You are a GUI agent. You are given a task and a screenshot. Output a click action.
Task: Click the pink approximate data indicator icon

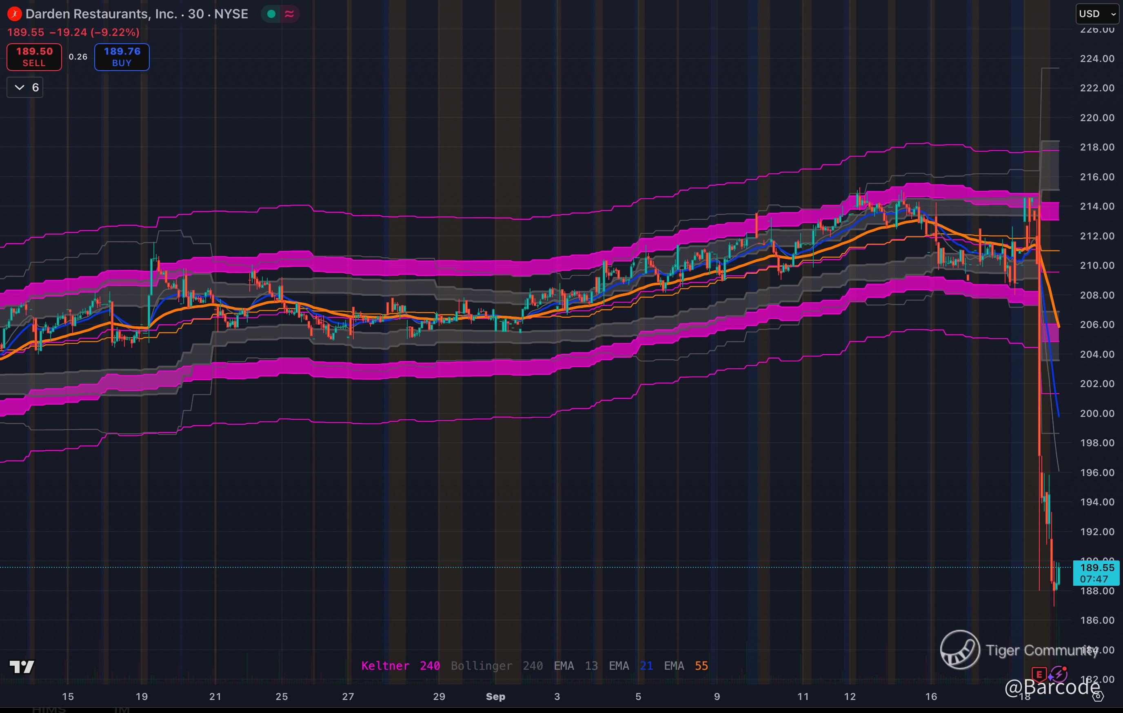289,14
